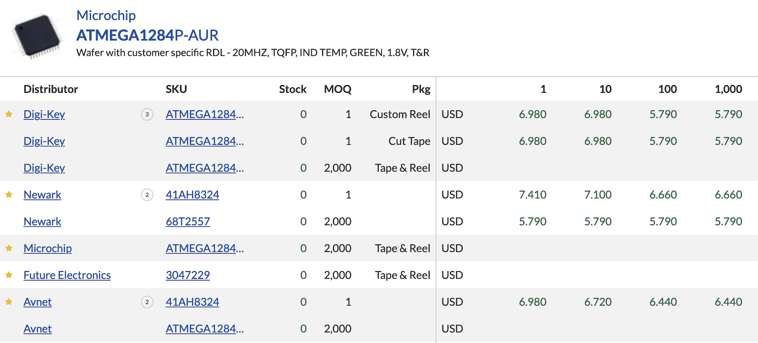Open Digi-Key link in Cut Tape row
The height and width of the screenshot is (343, 758).
point(44,141)
